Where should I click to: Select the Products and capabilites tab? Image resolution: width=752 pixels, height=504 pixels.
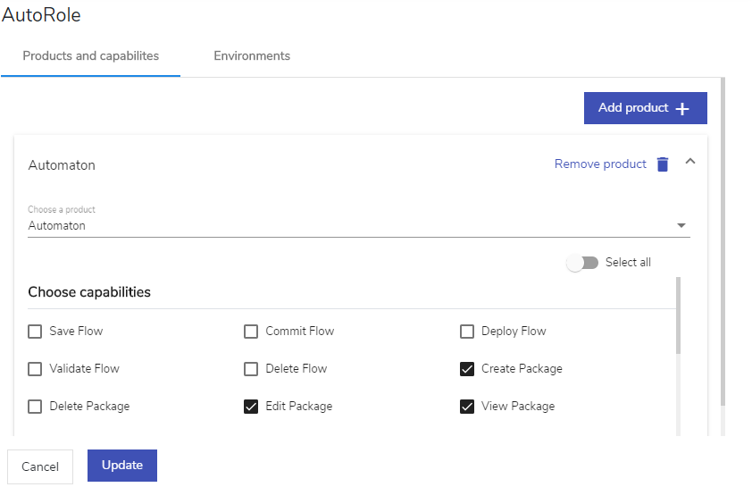pyautogui.click(x=90, y=56)
